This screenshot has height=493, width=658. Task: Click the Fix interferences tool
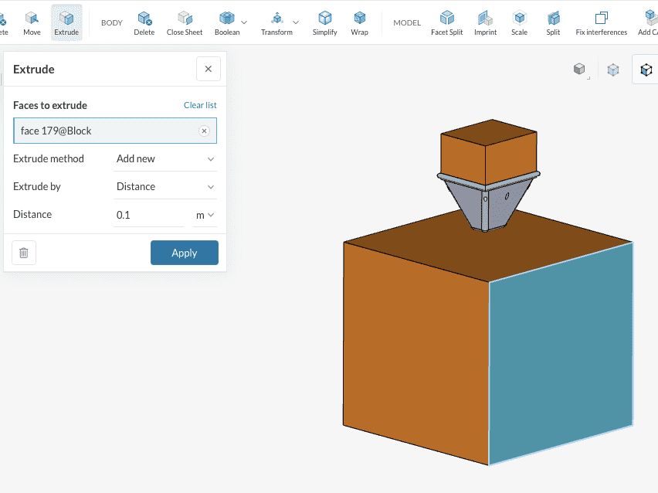601,22
